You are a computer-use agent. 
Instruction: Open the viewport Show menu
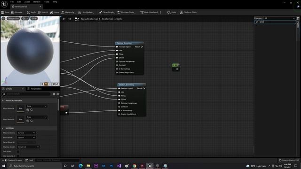coord(34,18)
